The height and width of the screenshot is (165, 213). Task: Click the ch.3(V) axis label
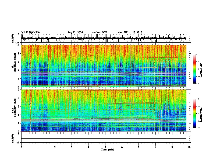13,138
